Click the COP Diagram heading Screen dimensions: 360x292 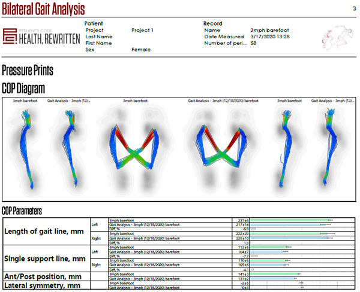click(x=23, y=87)
